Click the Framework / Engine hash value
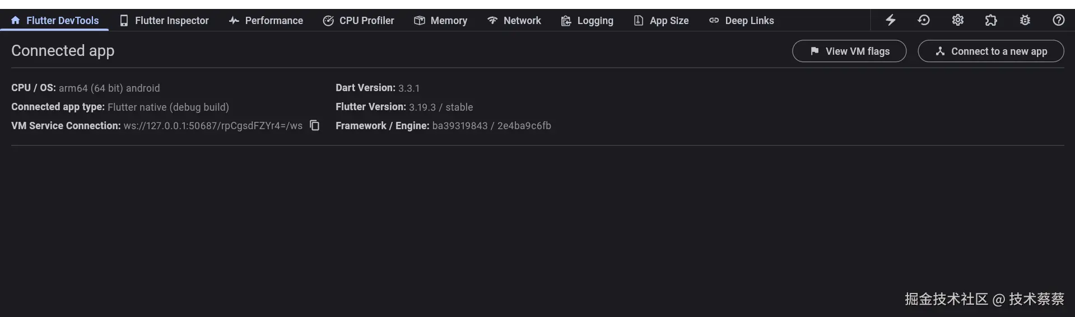The image size is (1075, 317). click(x=491, y=126)
